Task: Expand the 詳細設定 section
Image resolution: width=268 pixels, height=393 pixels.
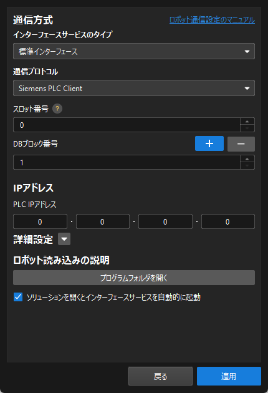Action: [64, 239]
